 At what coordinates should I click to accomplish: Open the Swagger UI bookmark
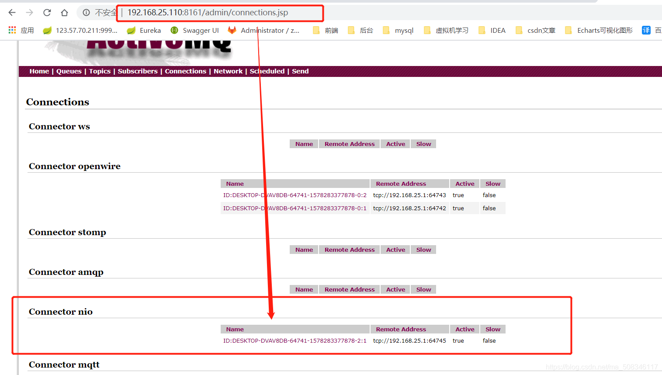194,30
